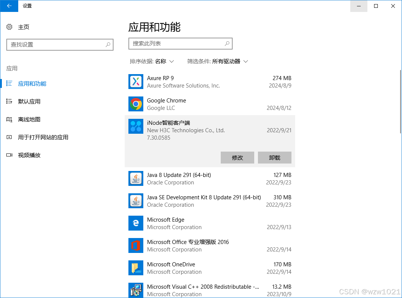Select 视频播放 in the sidebar
Screen dimensions: 402x298
click(x=29, y=155)
